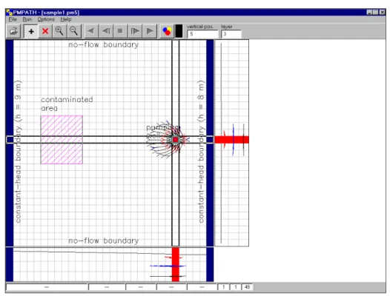390x296 pixels.
Task: Click the black current color swatch
Action: pyautogui.click(x=179, y=31)
